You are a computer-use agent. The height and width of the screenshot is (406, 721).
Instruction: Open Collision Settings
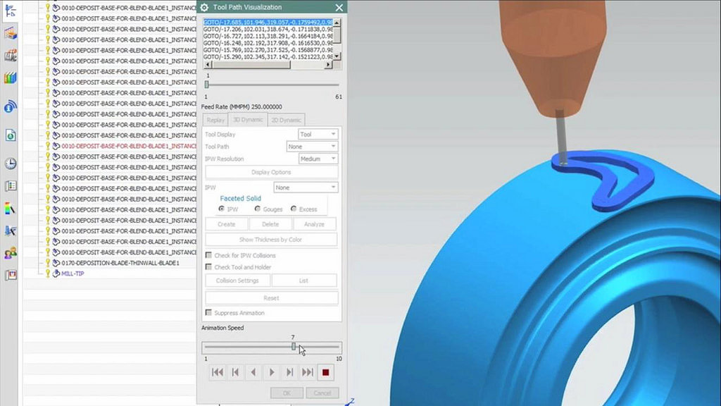pyautogui.click(x=237, y=281)
